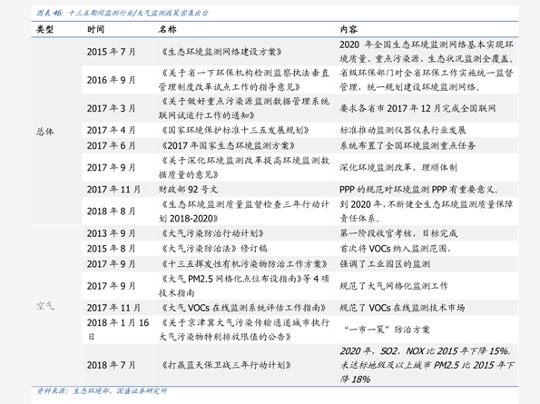Select the '时间' column header

pos(95,29)
